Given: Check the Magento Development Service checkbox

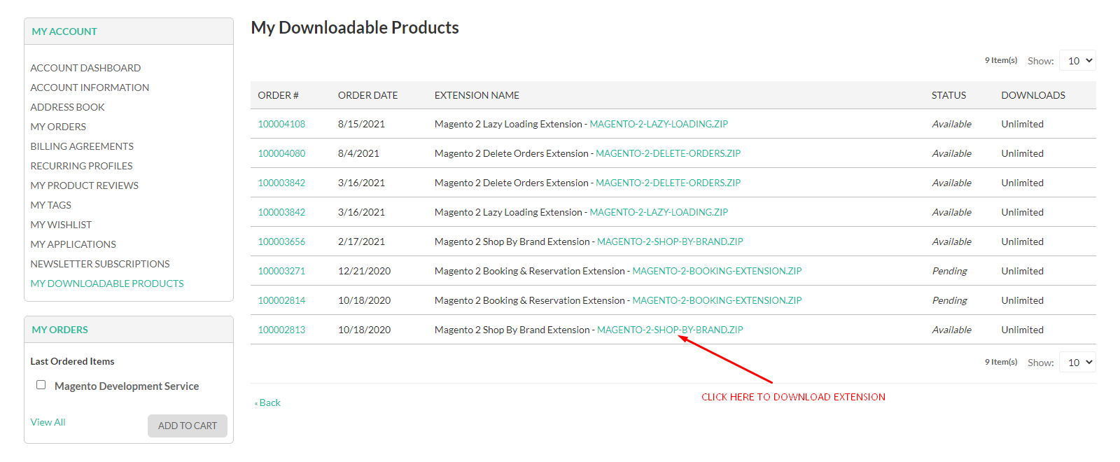Looking at the screenshot, I should [41, 385].
